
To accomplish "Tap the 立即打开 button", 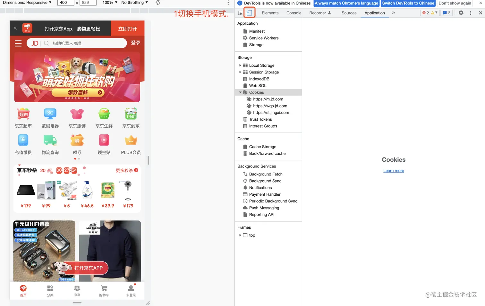I will coord(127,29).
